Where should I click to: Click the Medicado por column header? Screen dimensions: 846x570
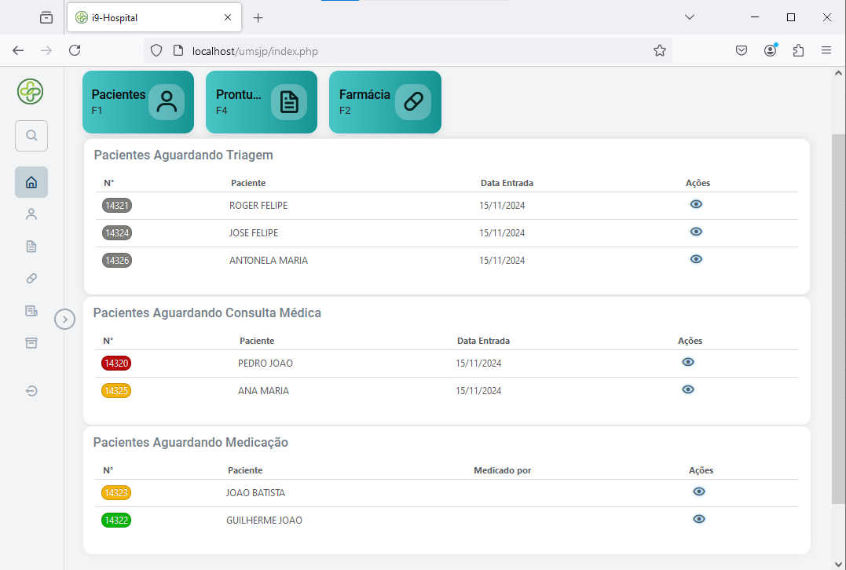[x=502, y=470]
